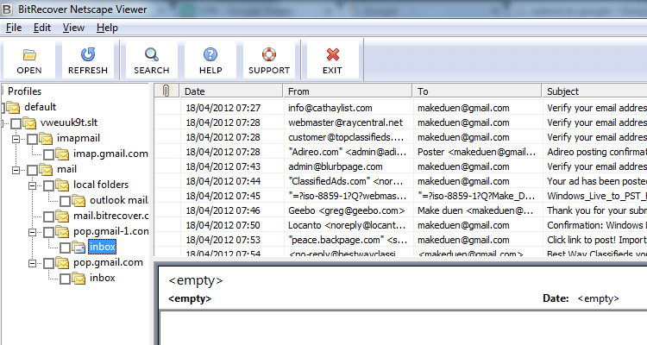Check the highlighted inbox checkbox
647x345 pixels.
pyautogui.click(x=66, y=248)
